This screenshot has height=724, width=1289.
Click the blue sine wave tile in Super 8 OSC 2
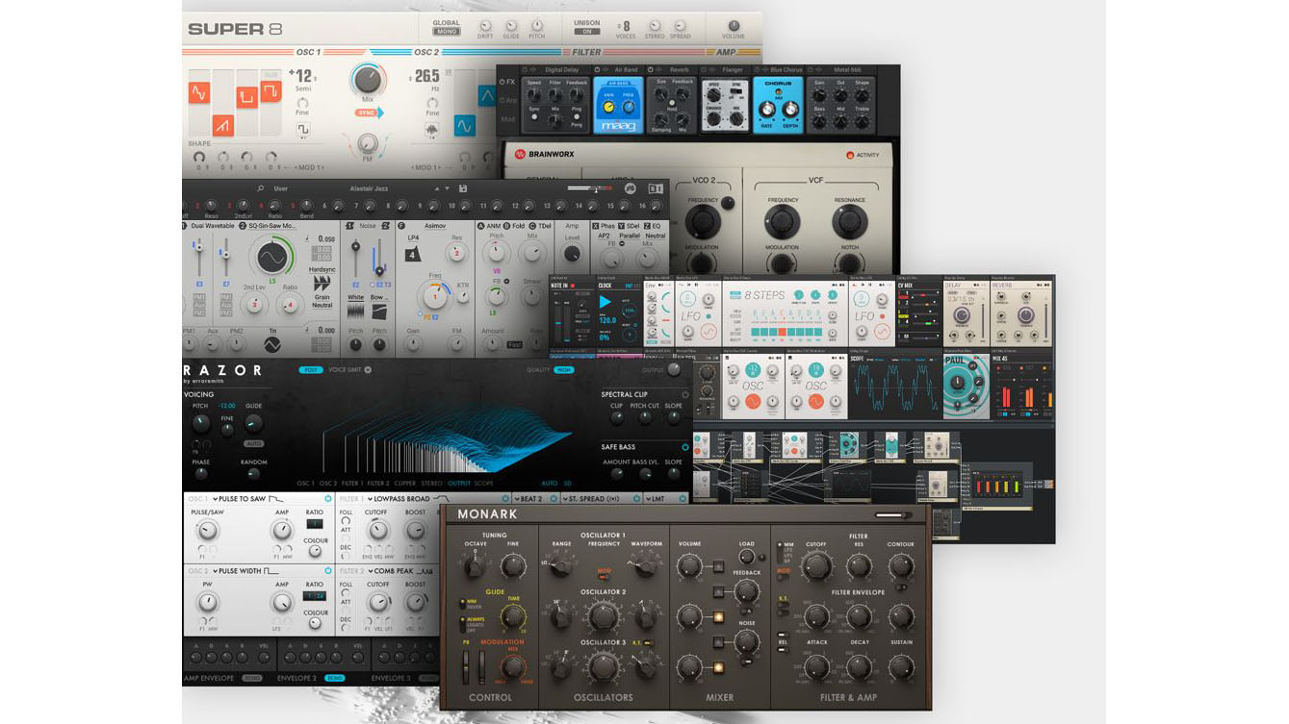click(x=465, y=126)
